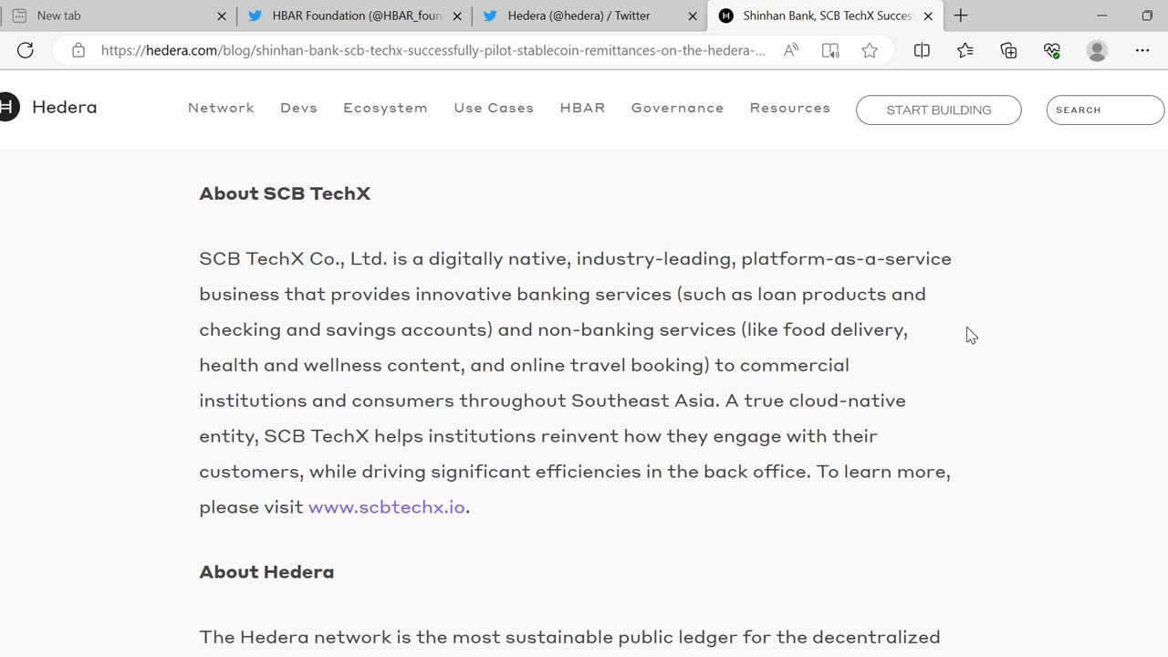This screenshot has height=657, width=1168.
Task: Minimize the browser window
Action: [1101, 16]
